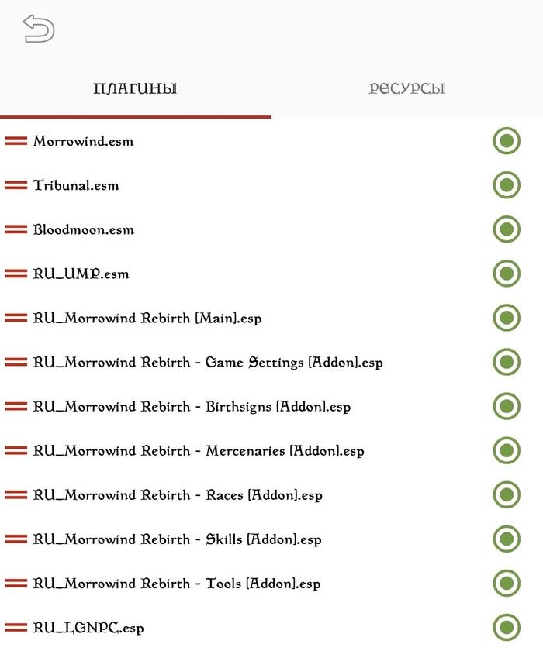Tap the reorder handle for RU_UMP.esm
Image resolution: width=543 pixels, height=651 pixels.
(16, 274)
